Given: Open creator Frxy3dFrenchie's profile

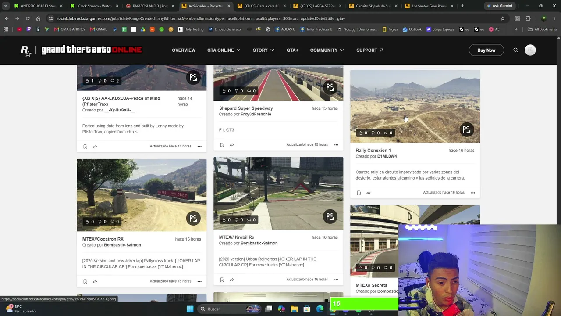Looking at the screenshot, I should coord(256,114).
